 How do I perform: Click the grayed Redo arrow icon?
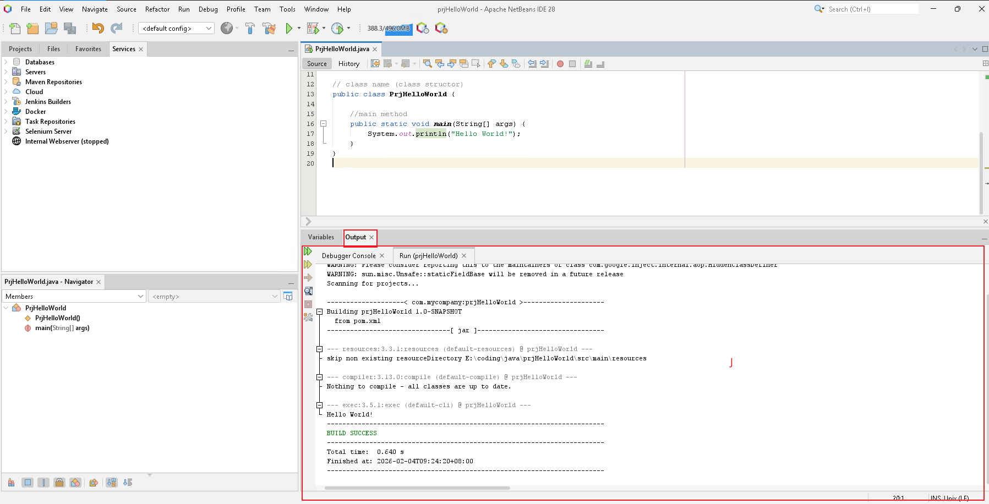pyautogui.click(x=117, y=29)
